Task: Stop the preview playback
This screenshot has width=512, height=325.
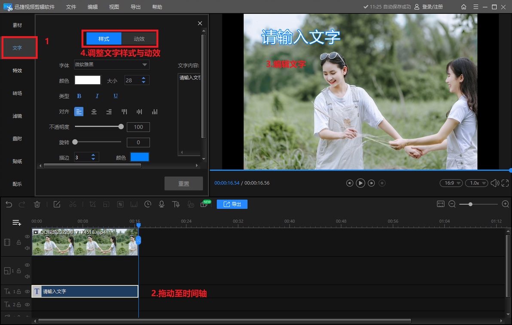Action: tap(382, 183)
